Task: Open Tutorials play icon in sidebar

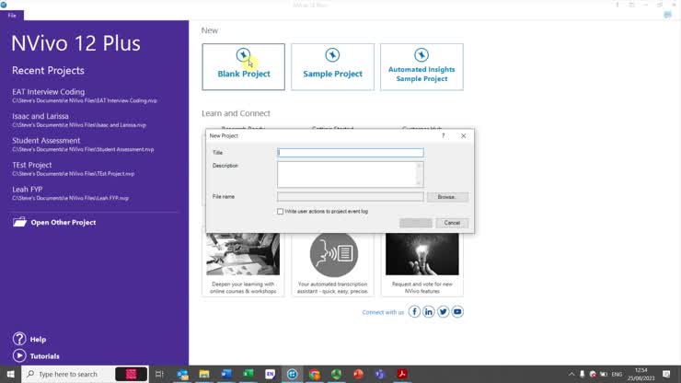Action: (x=19, y=355)
